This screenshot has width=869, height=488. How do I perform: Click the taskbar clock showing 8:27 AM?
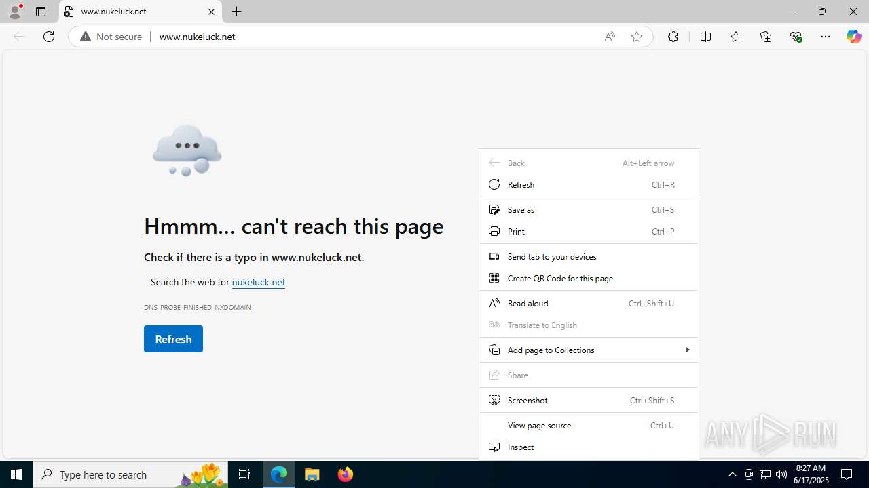(810, 474)
